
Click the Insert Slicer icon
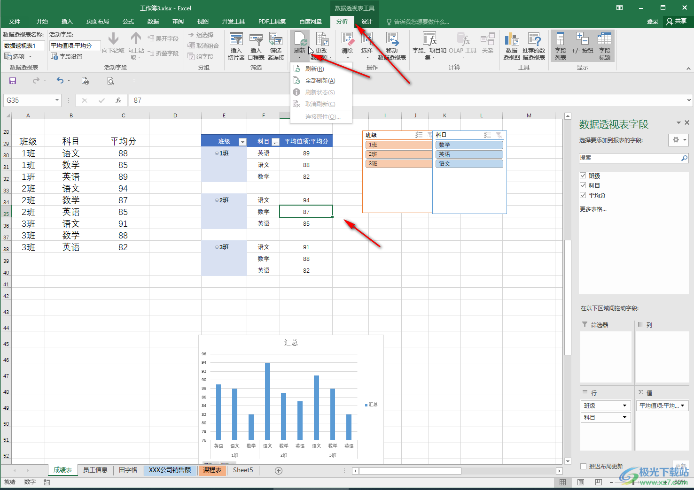[x=236, y=46]
